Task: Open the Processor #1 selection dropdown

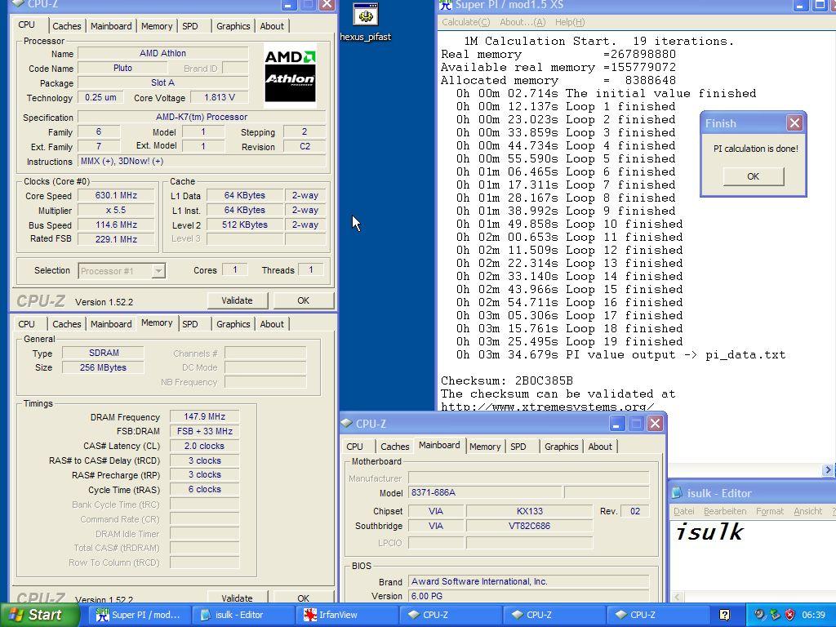Action: click(x=158, y=271)
